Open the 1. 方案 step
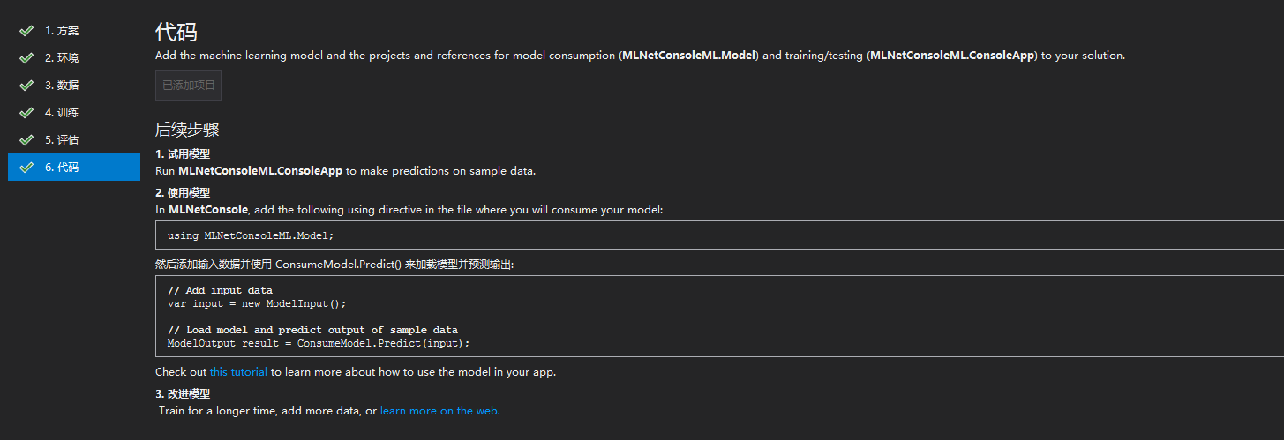Screen dimensions: 1284x440 [x=74, y=31]
